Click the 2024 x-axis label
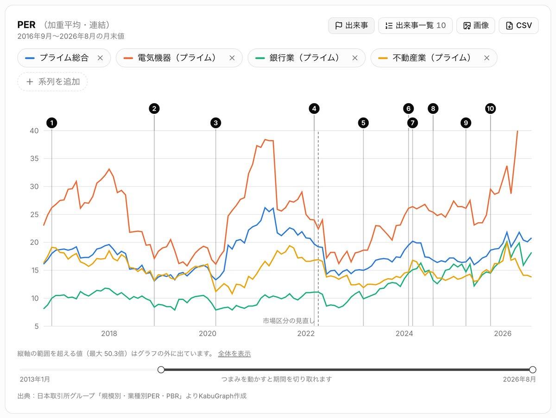Viewport: 556px width, 418px height. click(x=404, y=333)
